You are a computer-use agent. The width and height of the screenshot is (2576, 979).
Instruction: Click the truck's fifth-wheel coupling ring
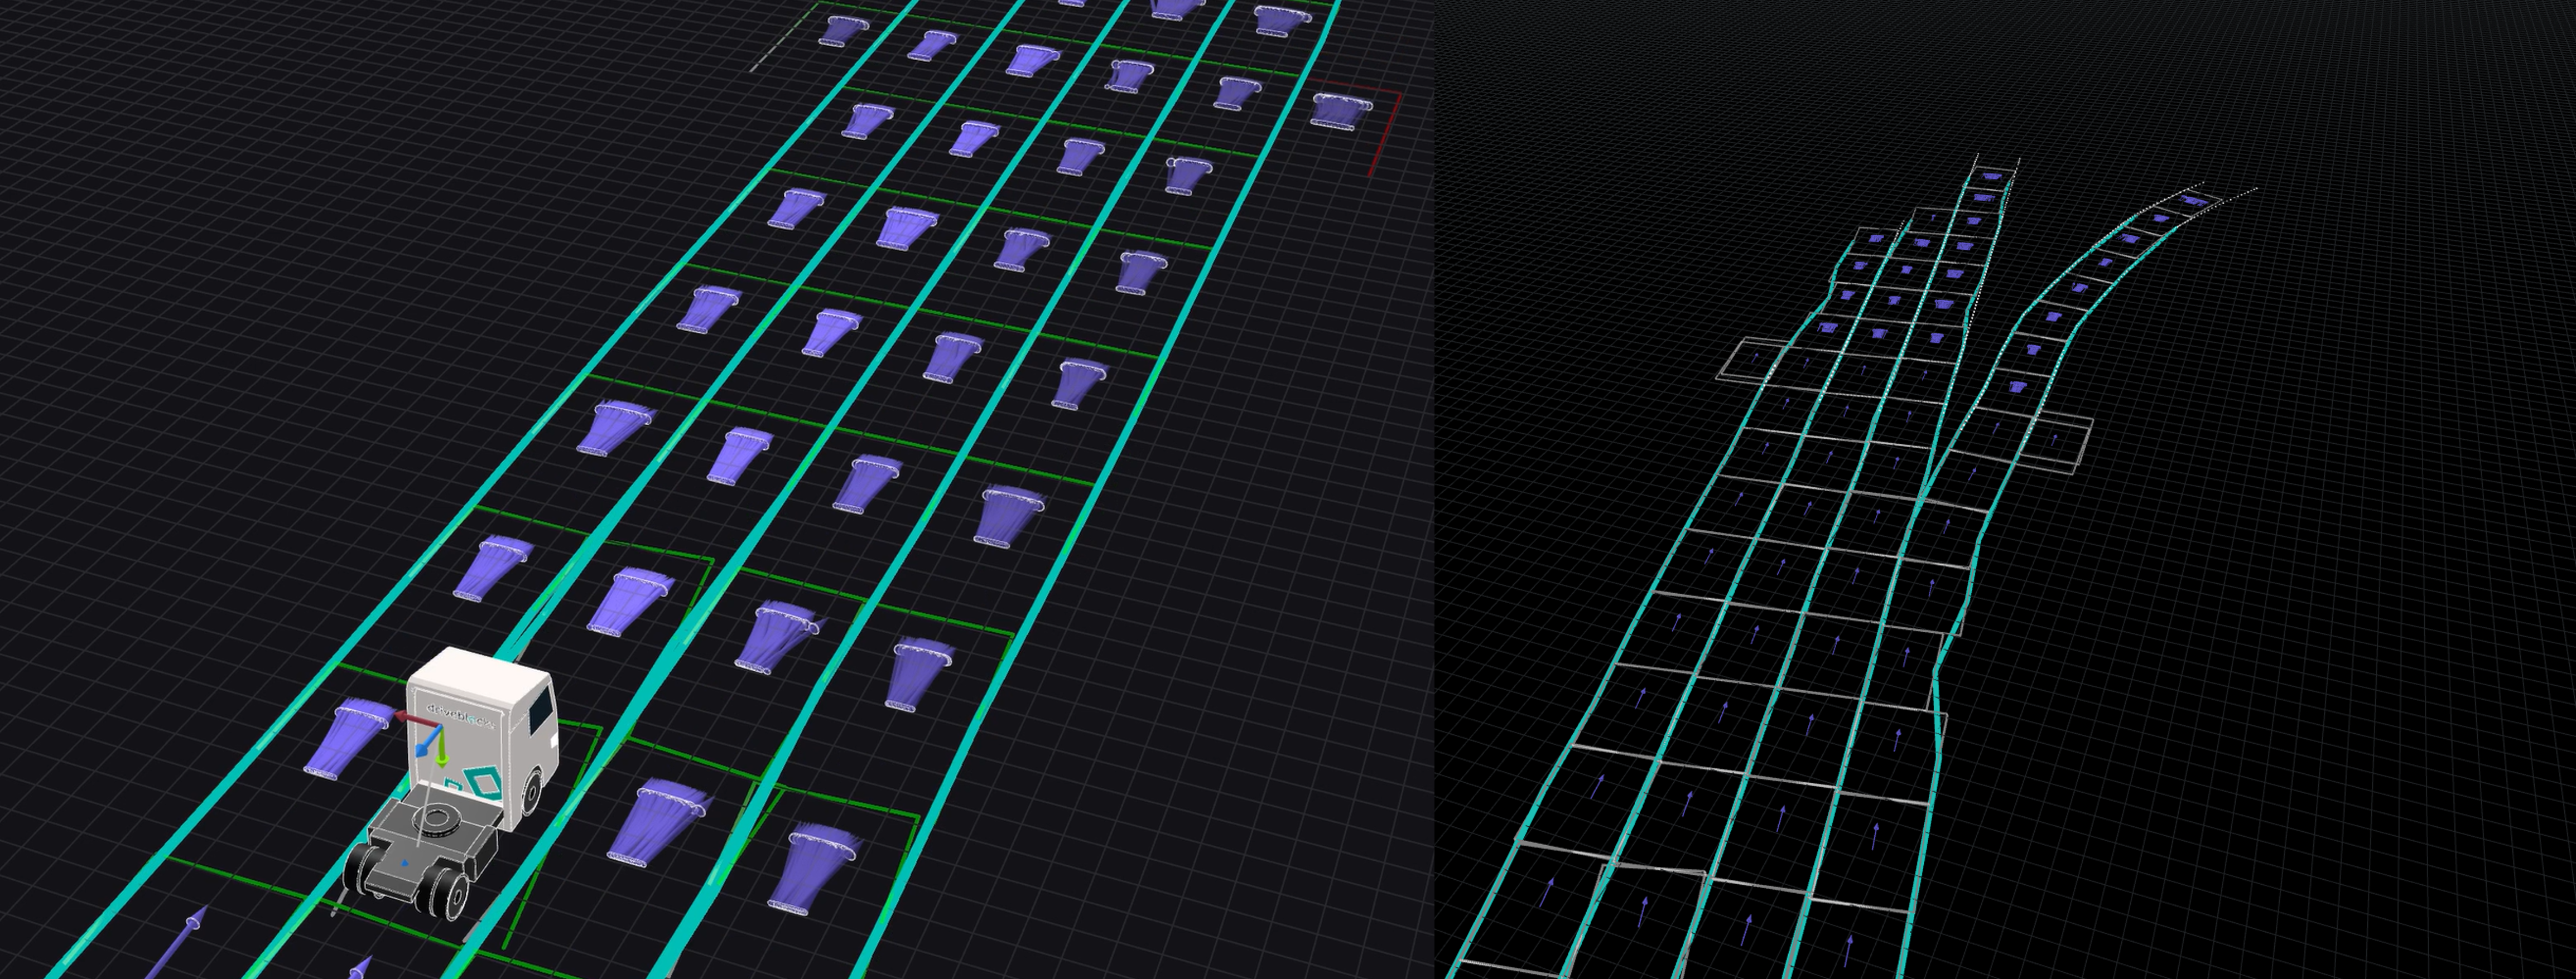click(x=436, y=820)
